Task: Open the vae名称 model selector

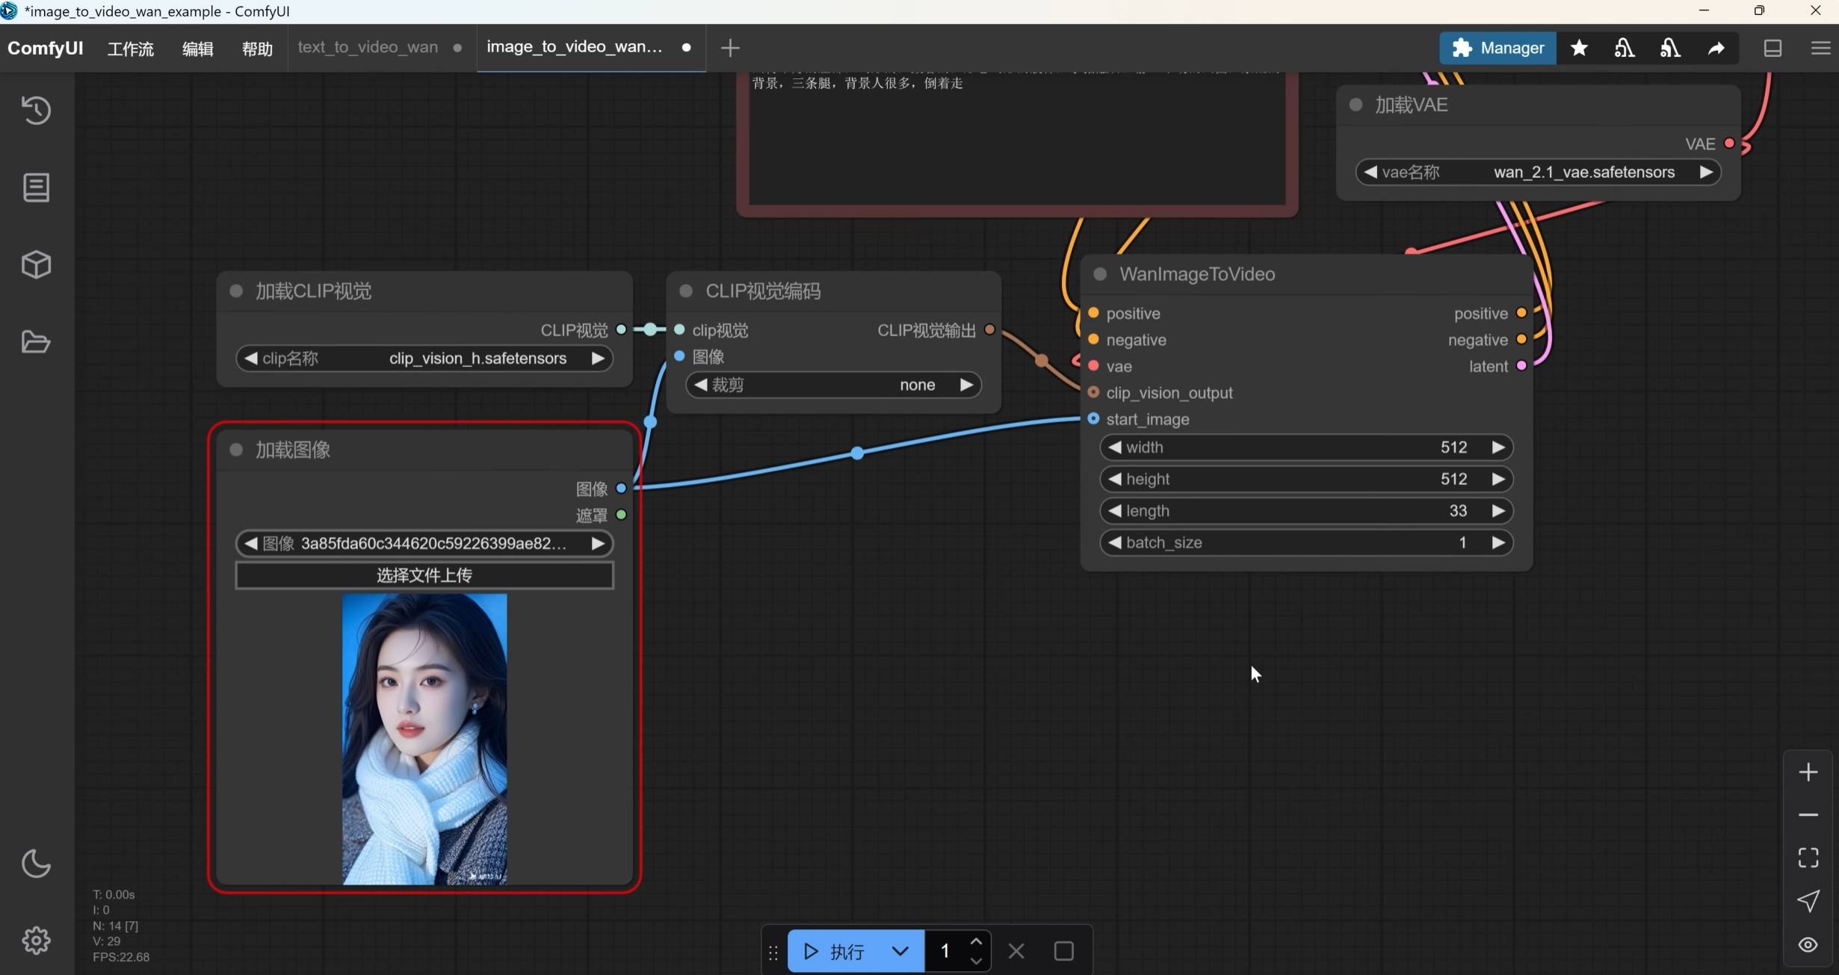Action: (x=1538, y=173)
